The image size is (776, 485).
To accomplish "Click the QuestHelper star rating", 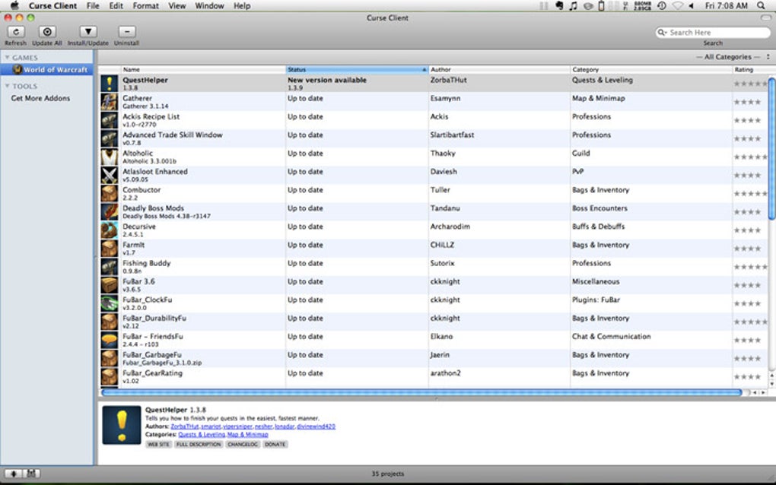I will point(751,84).
